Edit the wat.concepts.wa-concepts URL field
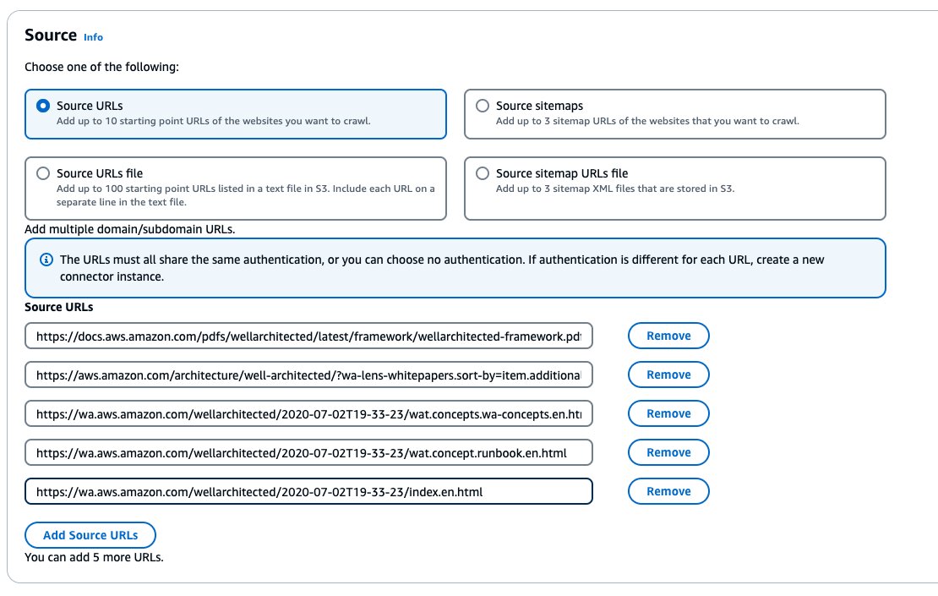938x596 pixels. (x=308, y=413)
